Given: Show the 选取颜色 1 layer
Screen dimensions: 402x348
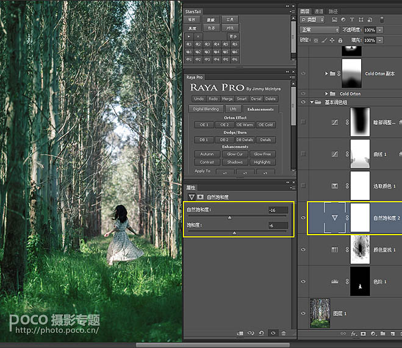Looking at the screenshot, I should pos(303,186).
